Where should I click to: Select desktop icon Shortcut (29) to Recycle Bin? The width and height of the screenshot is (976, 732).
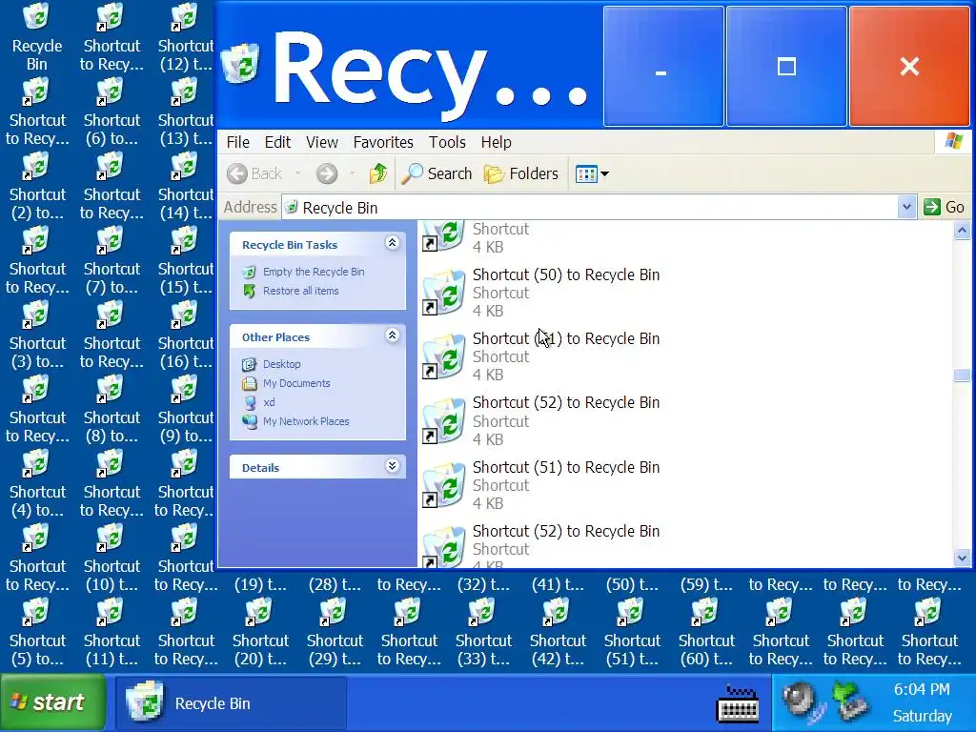[x=335, y=632]
